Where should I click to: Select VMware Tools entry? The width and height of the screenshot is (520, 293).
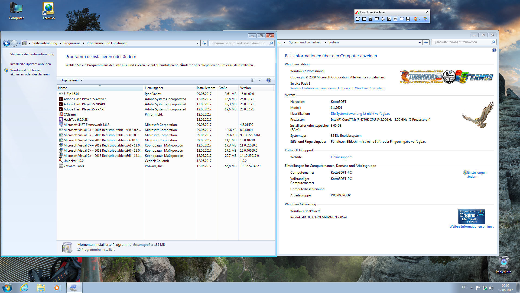(x=165, y=166)
